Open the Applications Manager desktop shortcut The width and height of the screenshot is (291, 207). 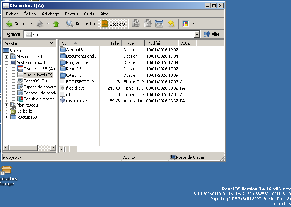coord(6,170)
